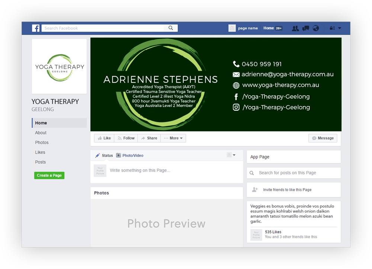Select Photos in the left sidebar
372x269 pixels.
tap(42, 142)
